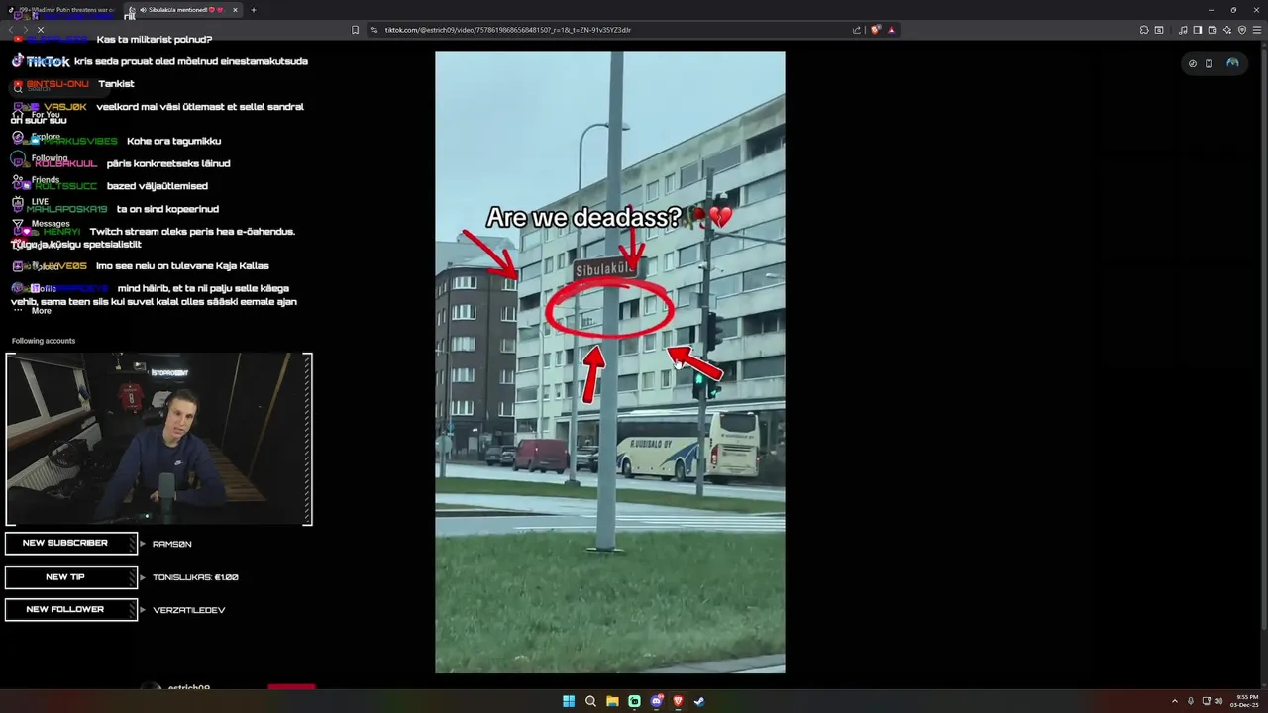Screen dimensions: 1268x713
Task: Open the Brave Rewards triangle icon
Action: point(891,30)
